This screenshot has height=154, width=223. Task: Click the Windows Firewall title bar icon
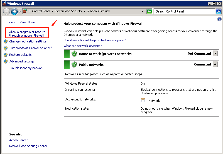click(x=4, y=4)
